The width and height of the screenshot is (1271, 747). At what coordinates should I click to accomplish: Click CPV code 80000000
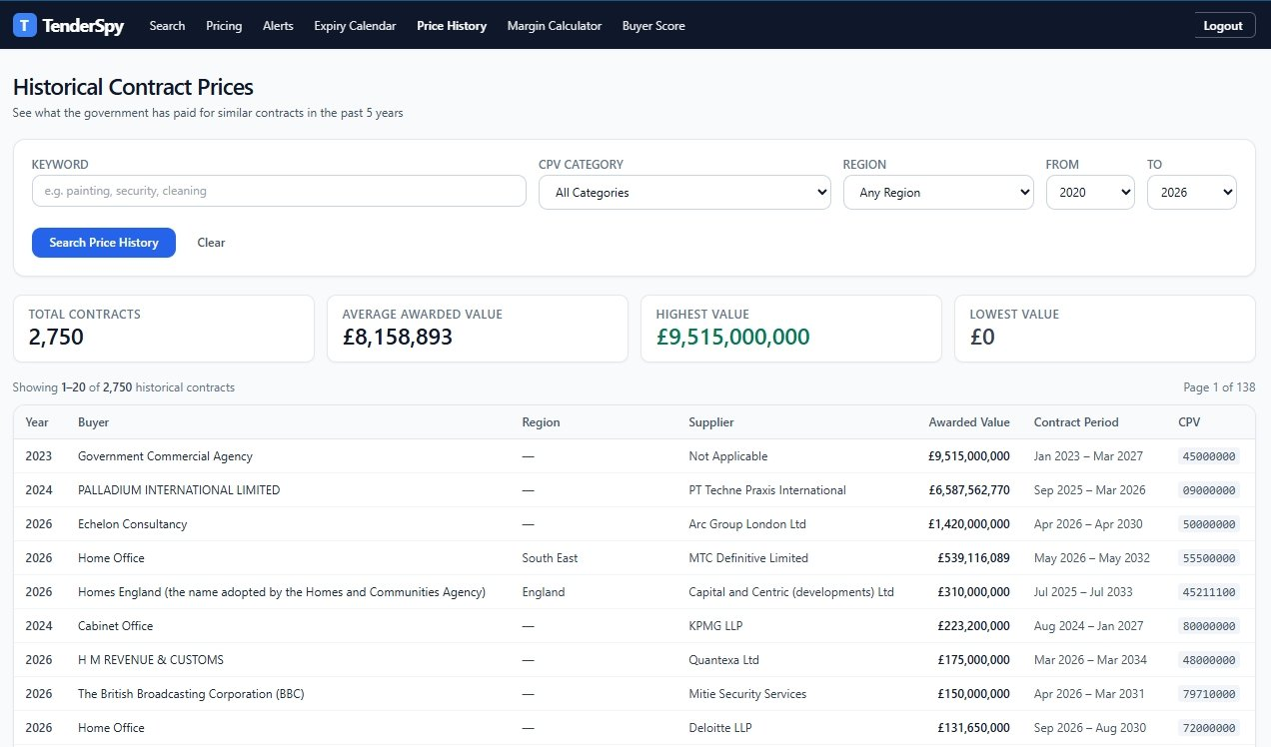point(1209,626)
